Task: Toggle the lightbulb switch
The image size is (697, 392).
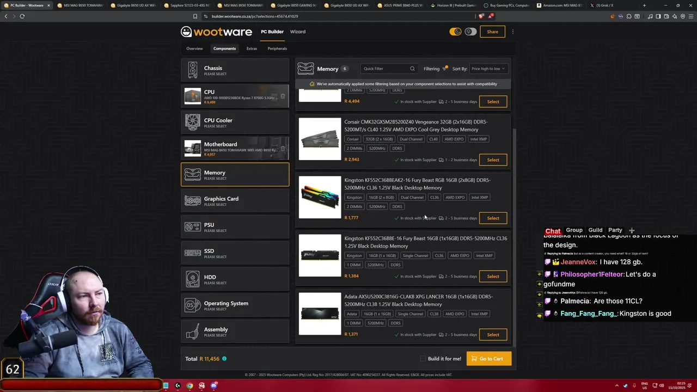Action: [470, 32]
